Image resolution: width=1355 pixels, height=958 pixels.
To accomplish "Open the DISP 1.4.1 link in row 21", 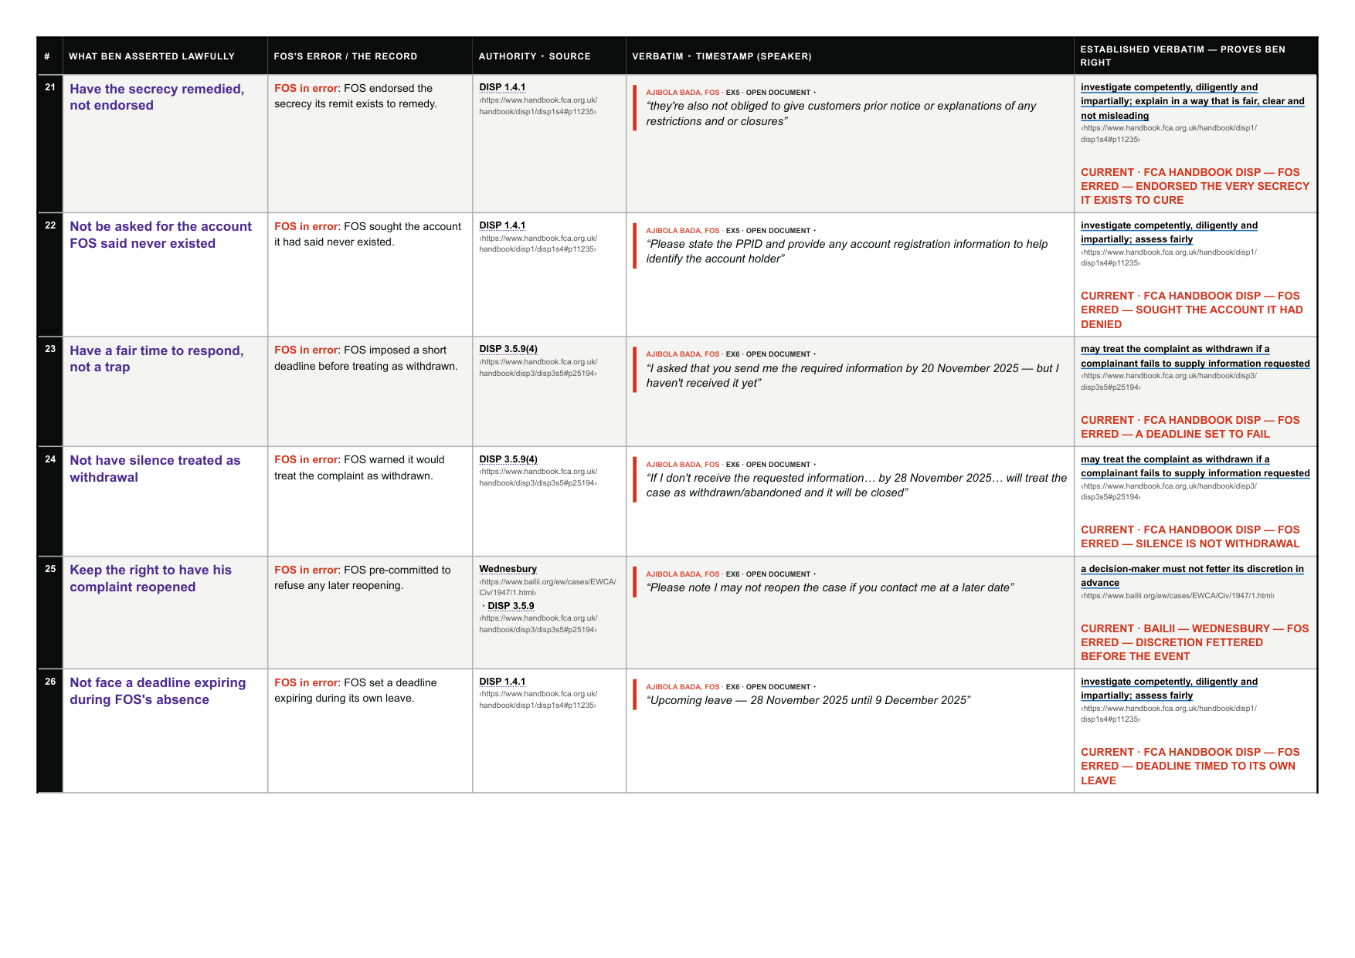I will (502, 87).
